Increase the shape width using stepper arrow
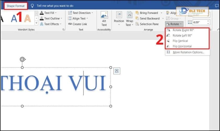The image size is (220, 131). (208, 21)
